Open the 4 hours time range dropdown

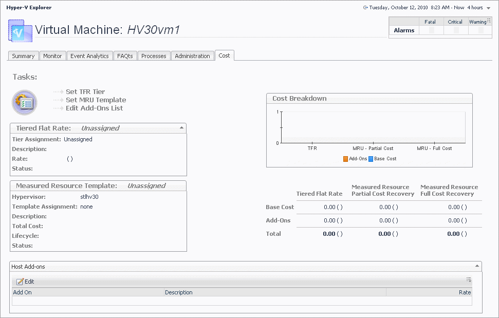pos(488,8)
